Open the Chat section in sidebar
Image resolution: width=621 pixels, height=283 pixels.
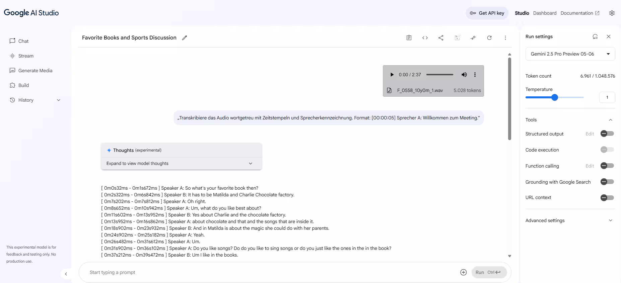[x=19, y=41]
